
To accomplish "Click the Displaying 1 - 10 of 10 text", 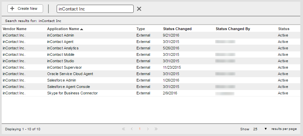I will pyautogui.click(x=23, y=129).
